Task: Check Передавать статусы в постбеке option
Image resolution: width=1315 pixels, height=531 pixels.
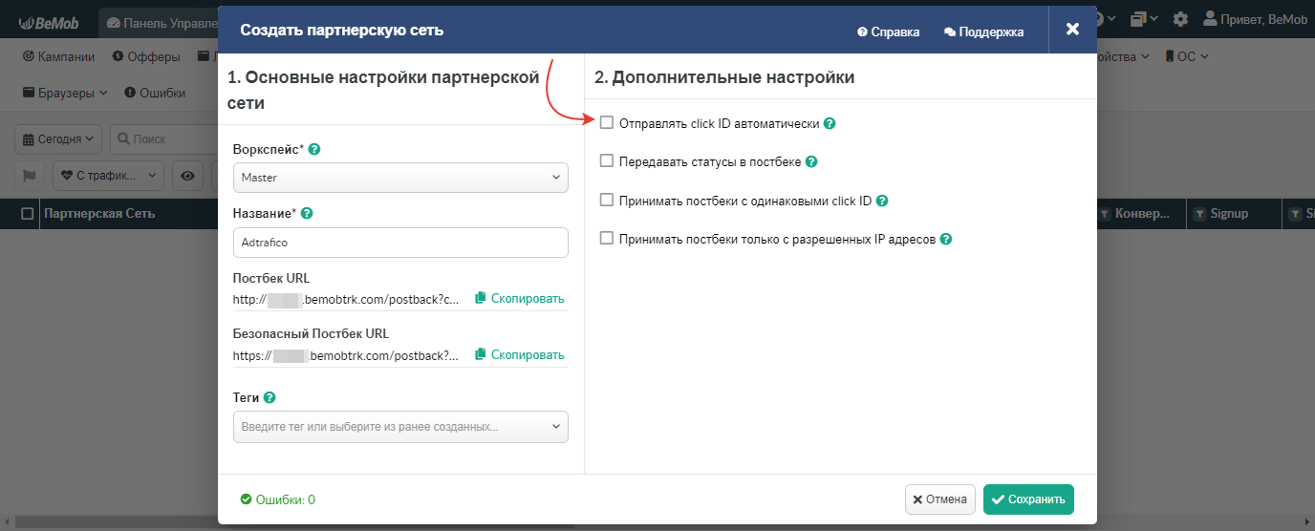Action: click(x=606, y=161)
